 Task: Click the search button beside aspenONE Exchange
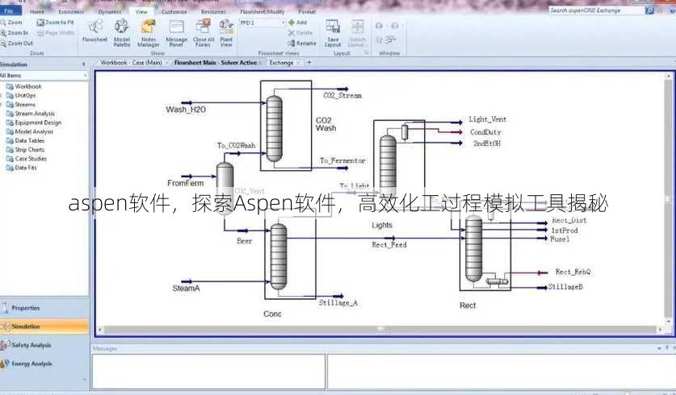coord(649,10)
